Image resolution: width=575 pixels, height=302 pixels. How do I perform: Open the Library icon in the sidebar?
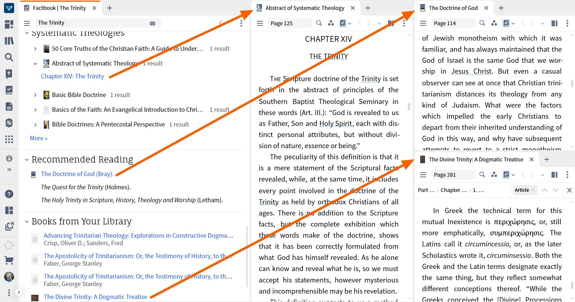pos(9,41)
